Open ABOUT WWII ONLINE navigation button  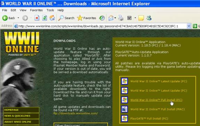[21, 122]
